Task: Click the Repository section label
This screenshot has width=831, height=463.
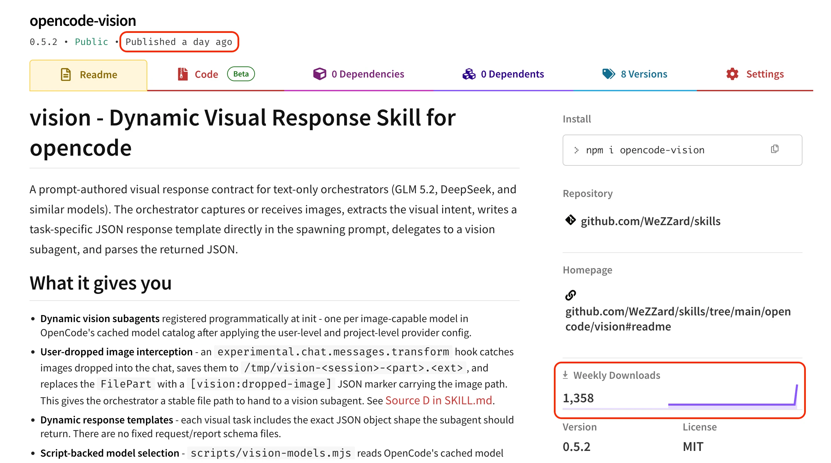Action: coord(587,194)
